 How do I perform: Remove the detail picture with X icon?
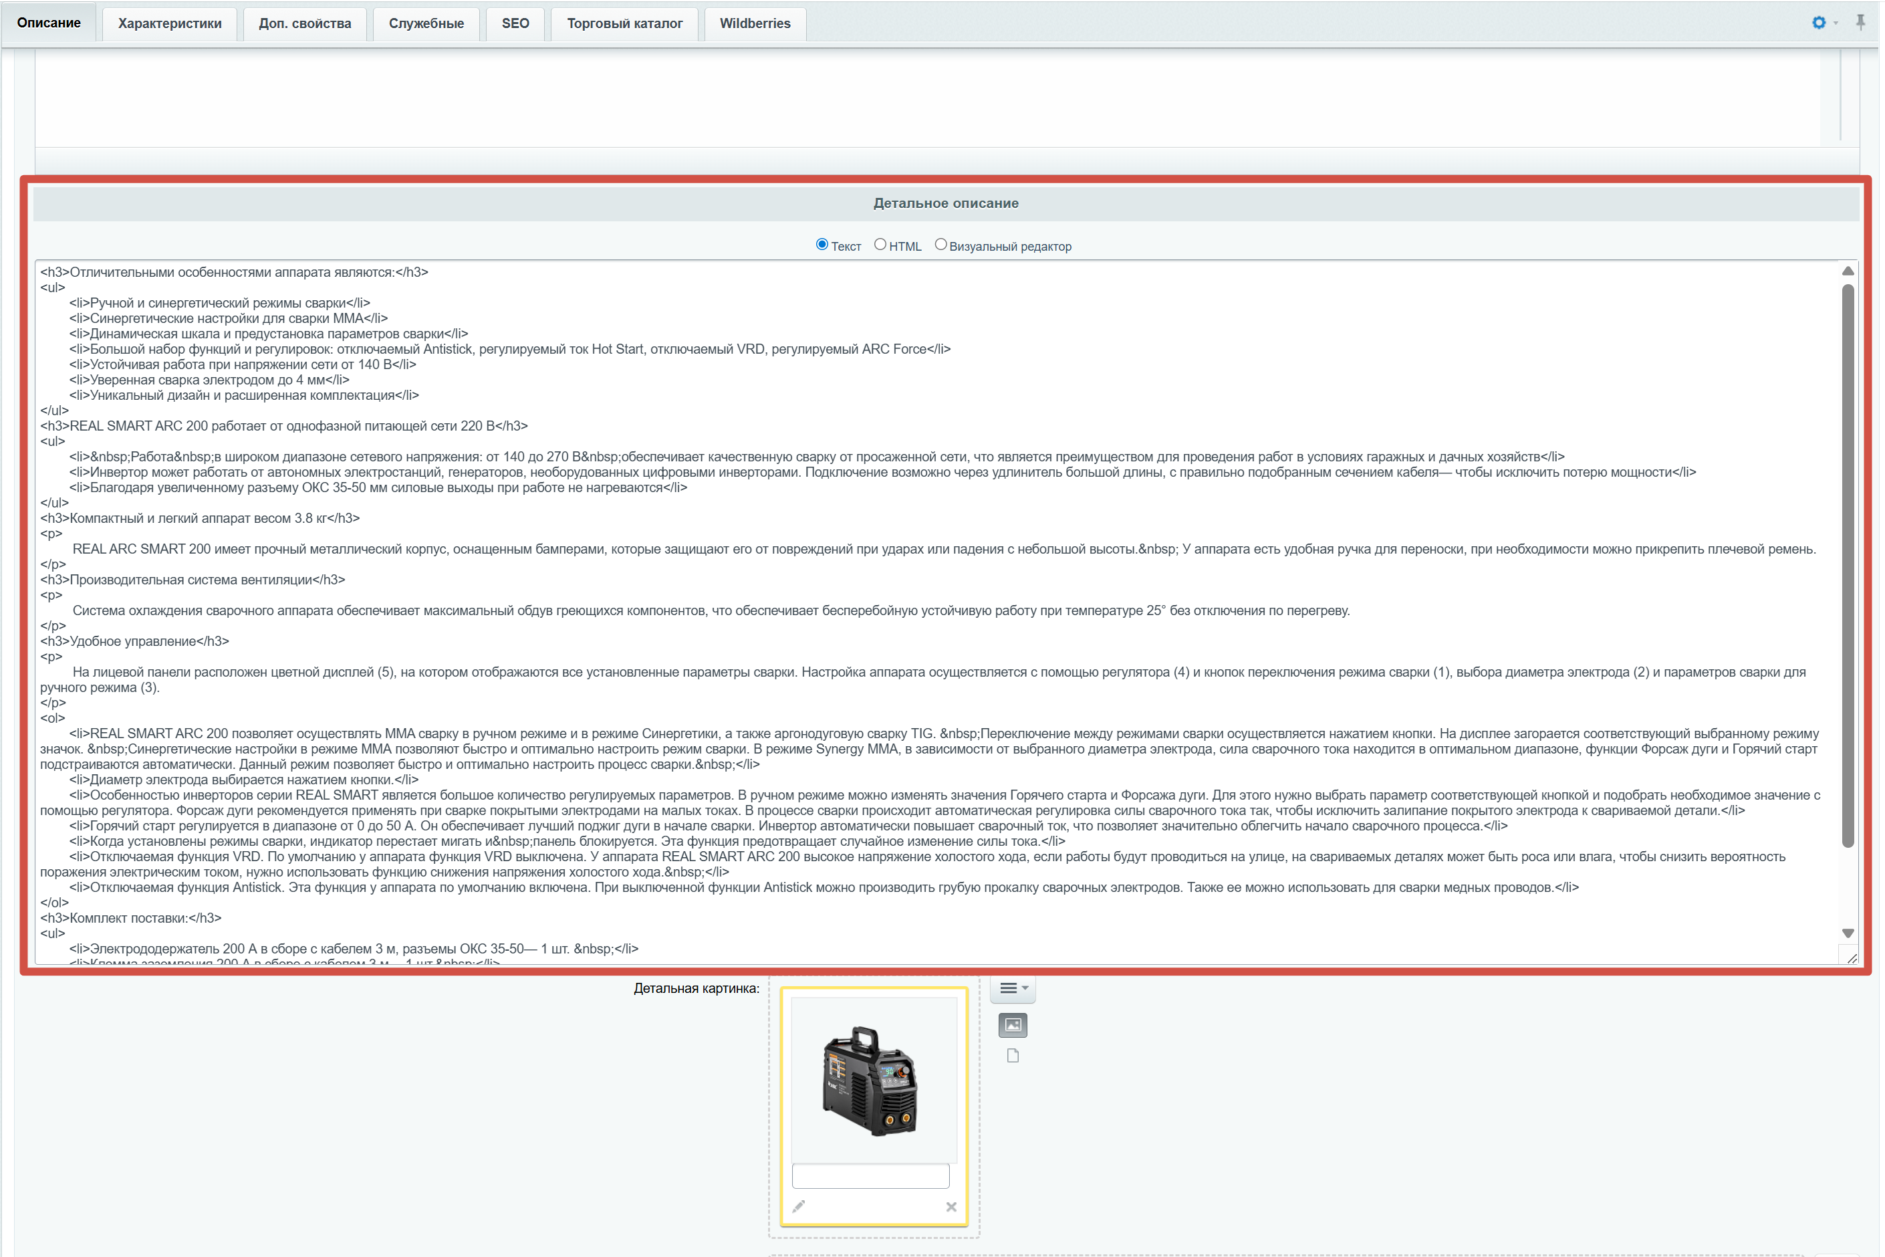pos(951,1206)
